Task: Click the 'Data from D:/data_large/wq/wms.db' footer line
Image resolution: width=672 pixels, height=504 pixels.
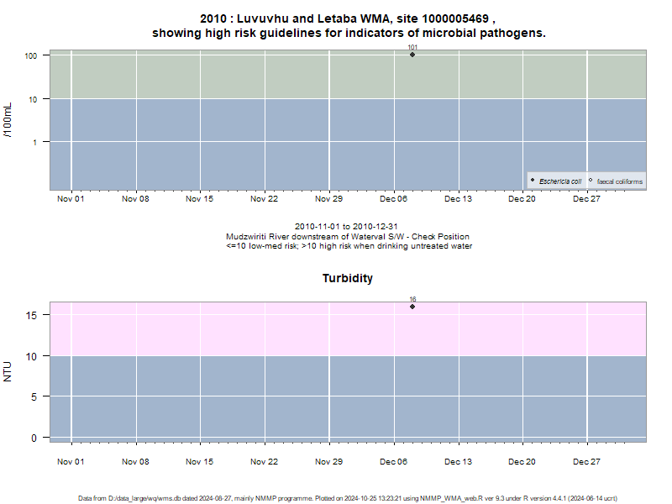Action: coord(348,498)
